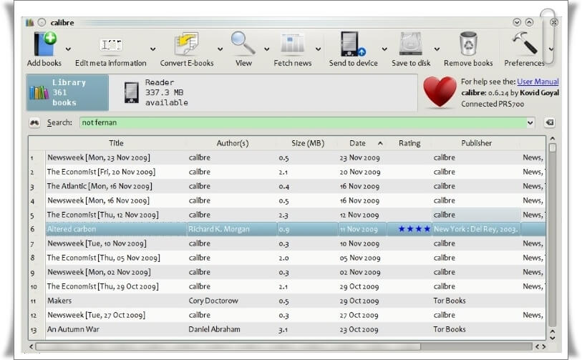This screenshot has height=360, width=582.
Task: Select The Economist [Thu, 12 Nov 2009]
Action: (x=102, y=215)
